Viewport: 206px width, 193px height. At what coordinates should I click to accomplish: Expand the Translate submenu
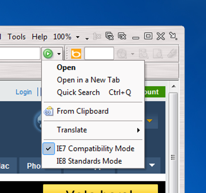pos(93,130)
